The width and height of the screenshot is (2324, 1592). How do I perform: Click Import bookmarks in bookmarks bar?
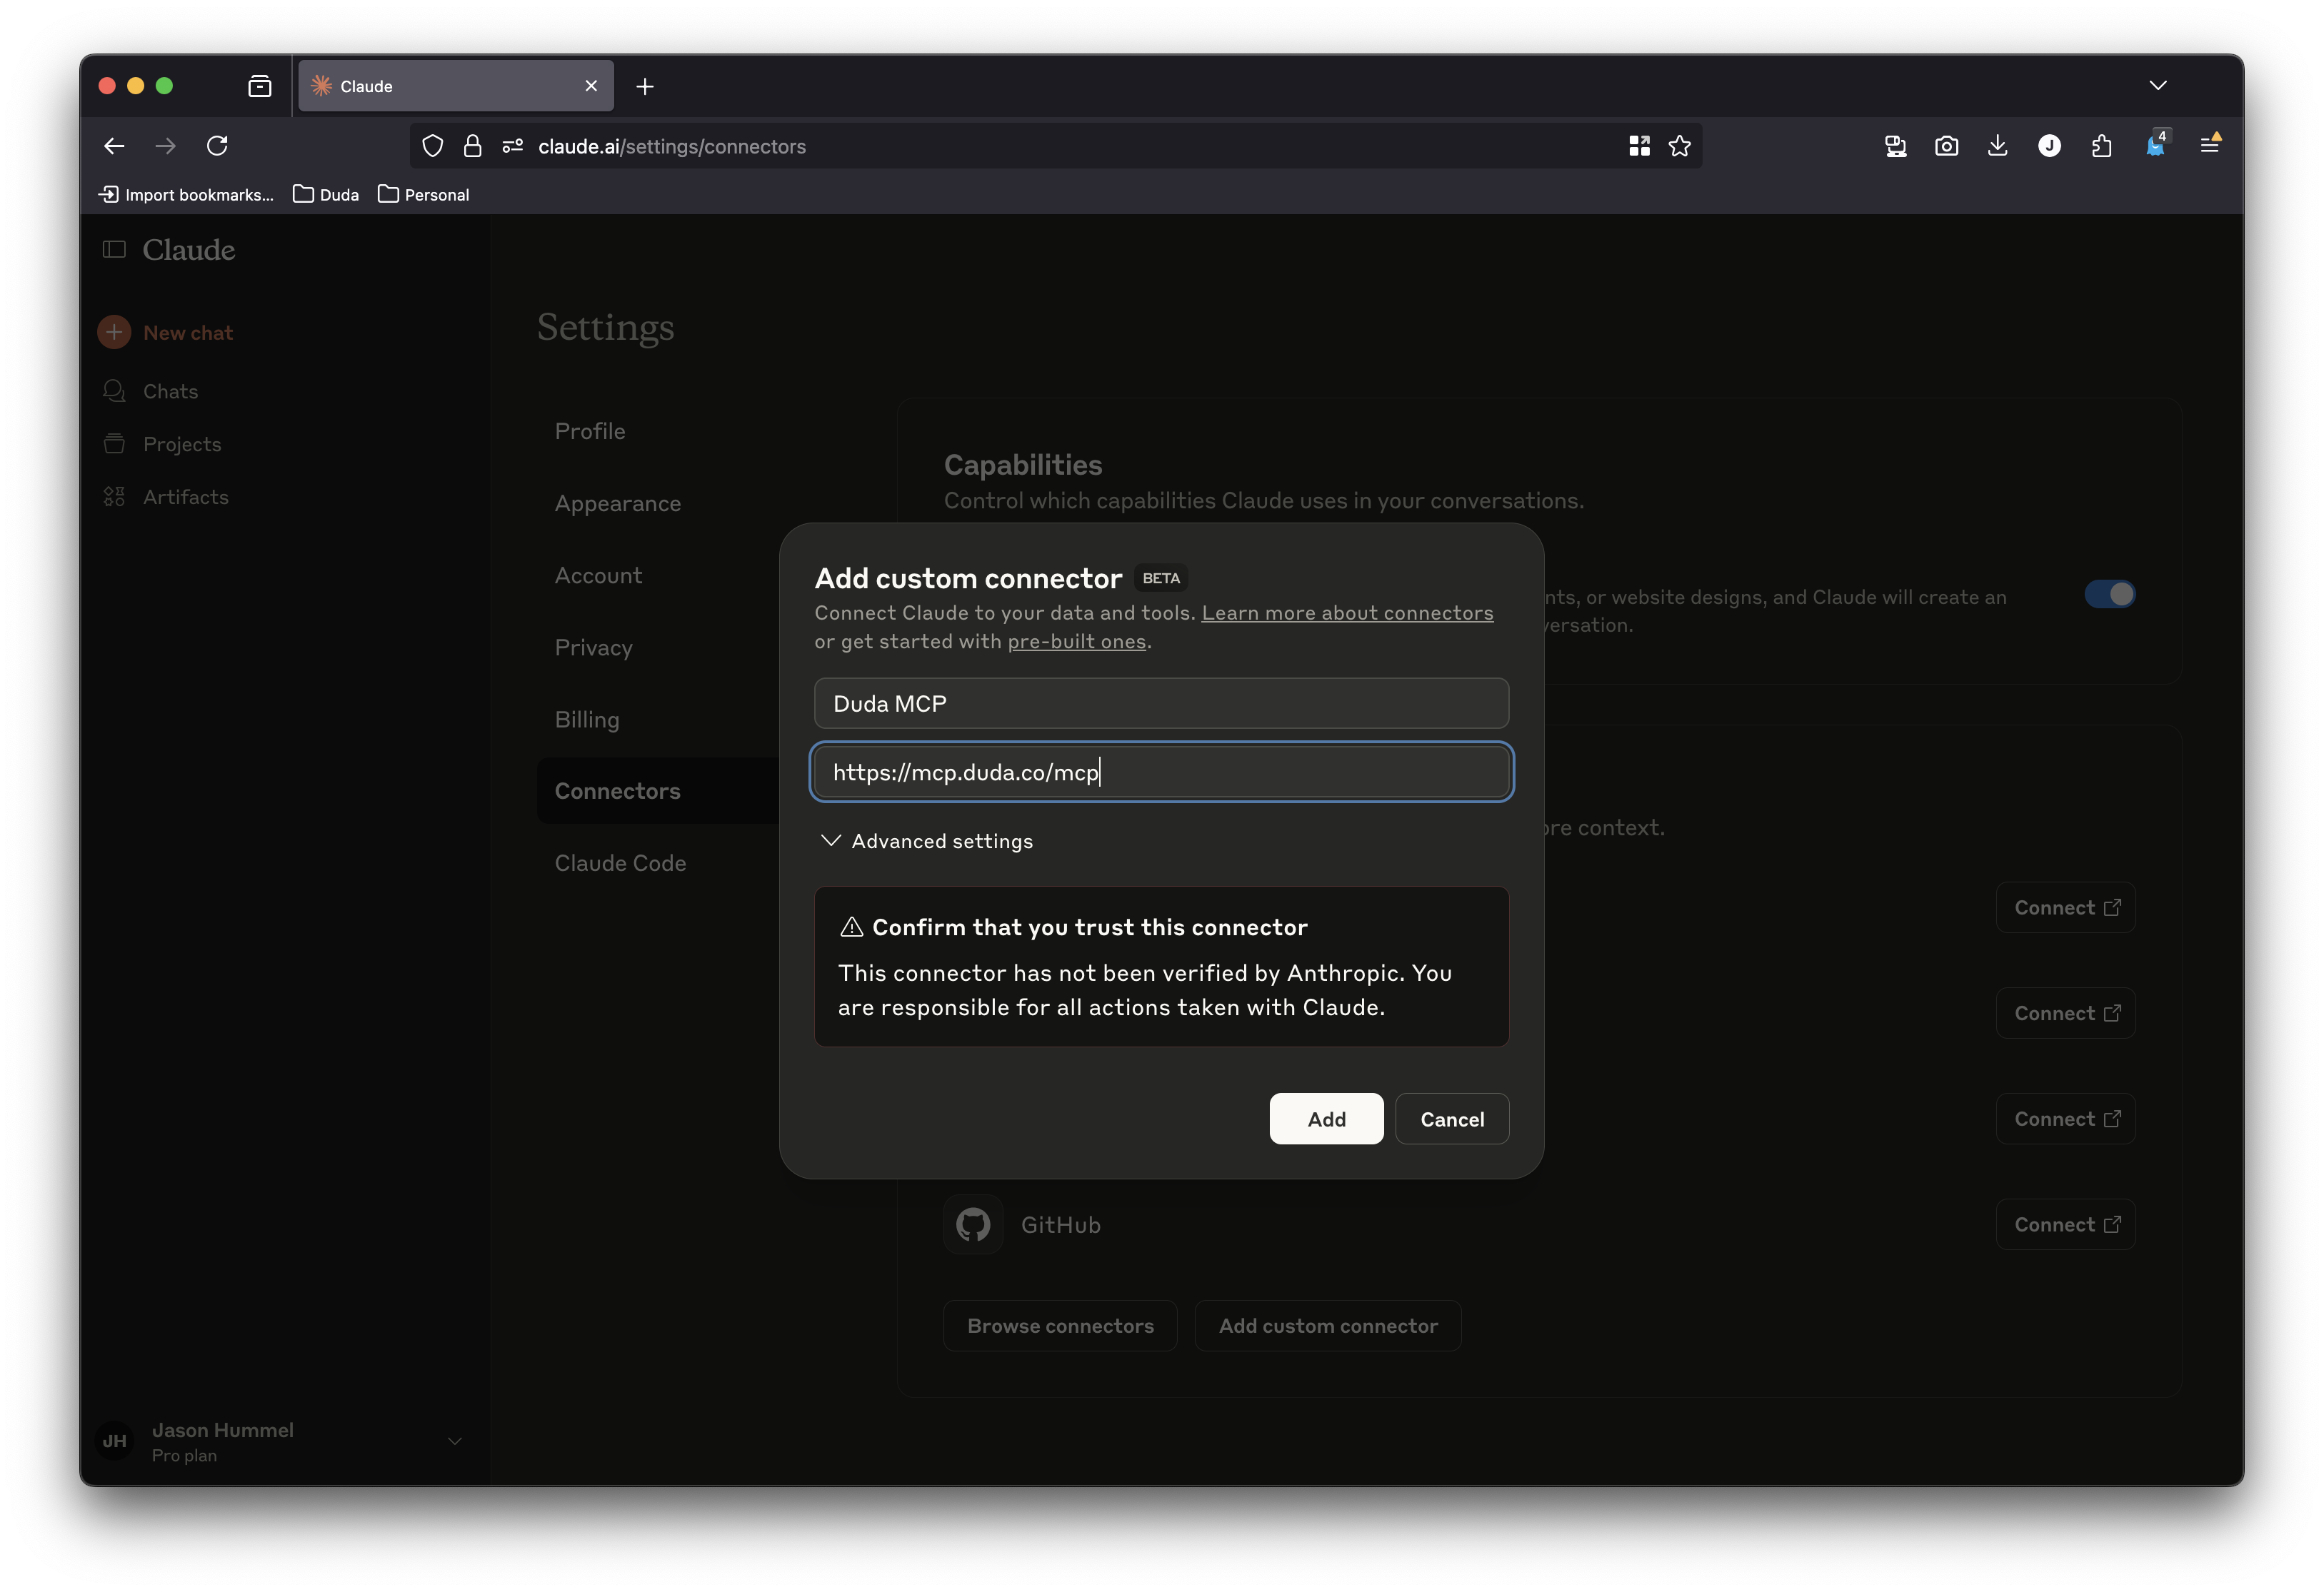click(x=186, y=195)
